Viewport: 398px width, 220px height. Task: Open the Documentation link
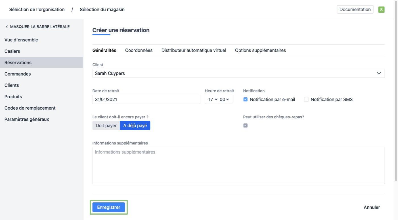point(355,9)
